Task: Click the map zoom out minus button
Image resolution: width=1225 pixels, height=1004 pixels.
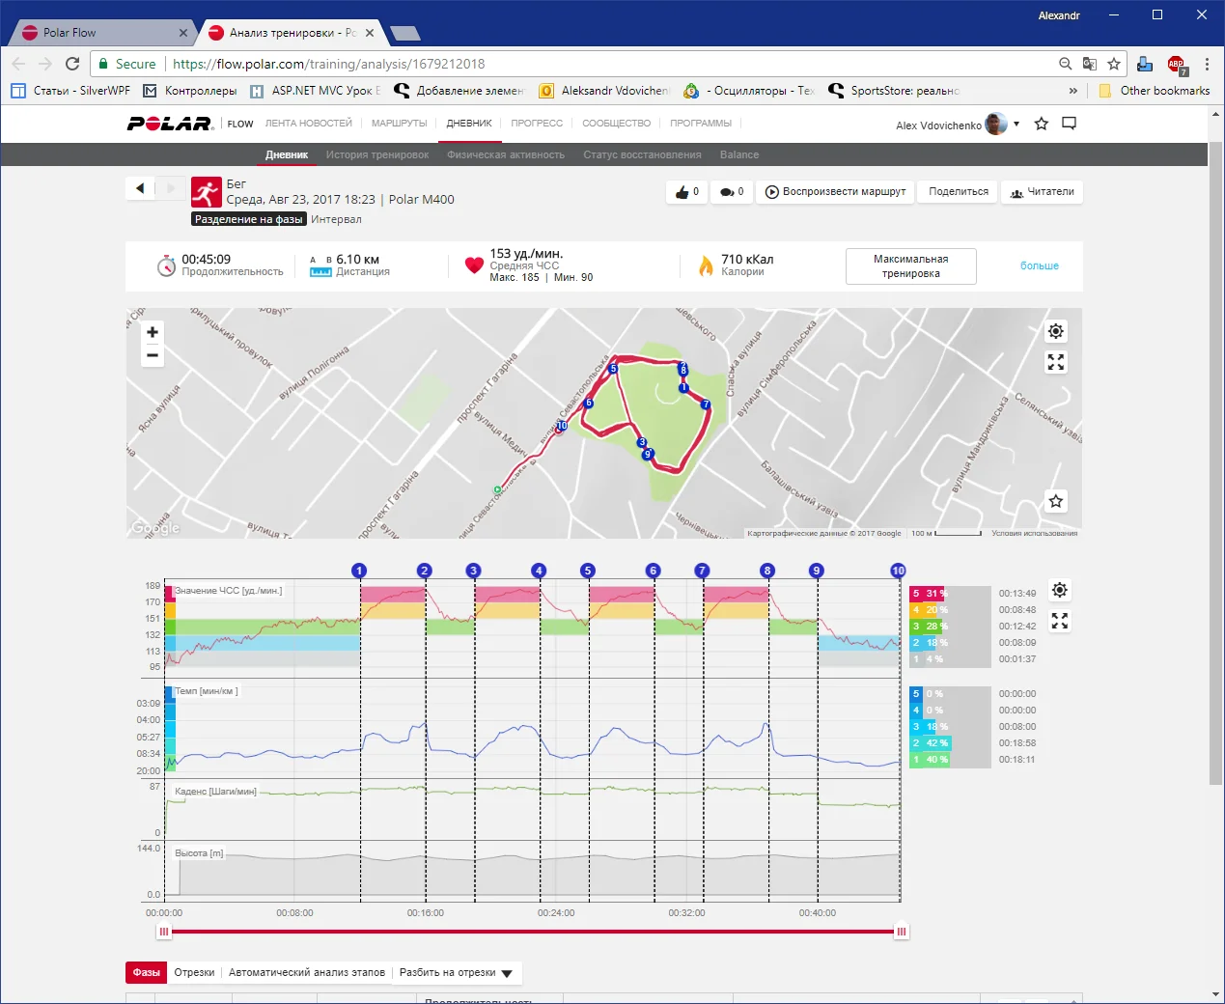Action: [152, 356]
